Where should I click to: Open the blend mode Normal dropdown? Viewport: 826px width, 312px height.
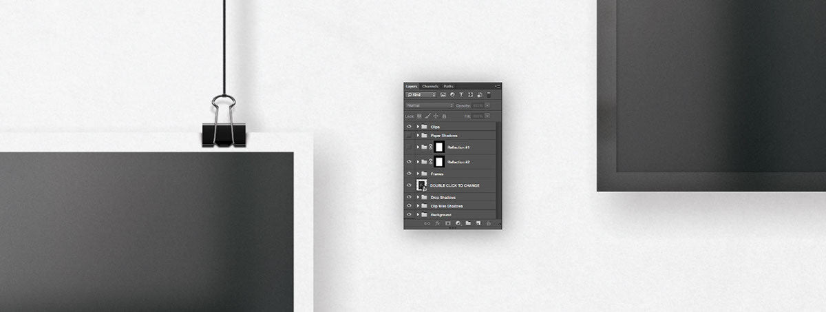pos(430,105)
